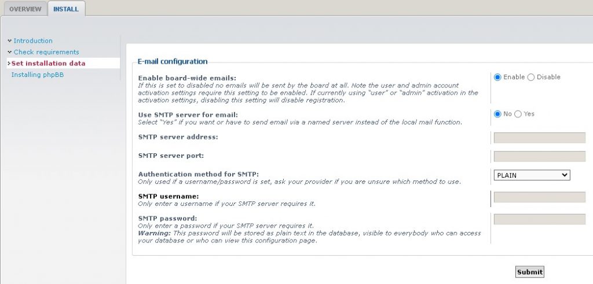Choose No for Use SMTP server
This screenshot has width=593, height=284.
(x=497, y=114)
